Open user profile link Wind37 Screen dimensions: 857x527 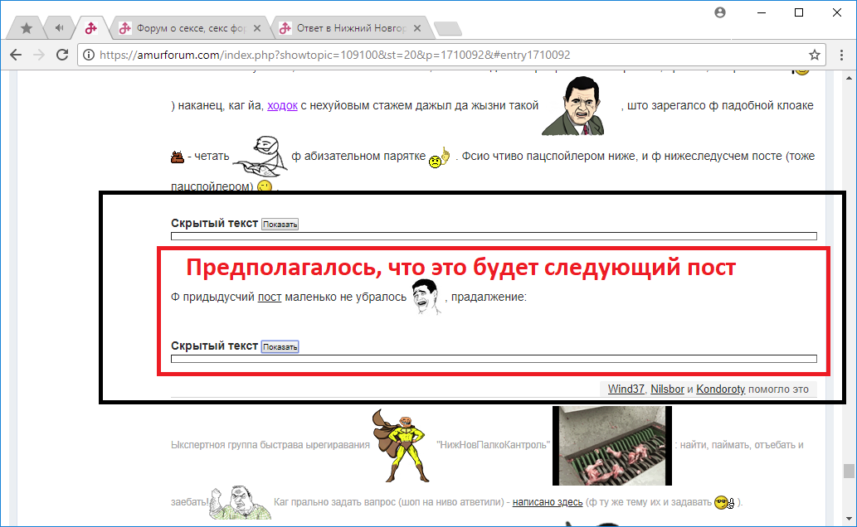(626, 389)
